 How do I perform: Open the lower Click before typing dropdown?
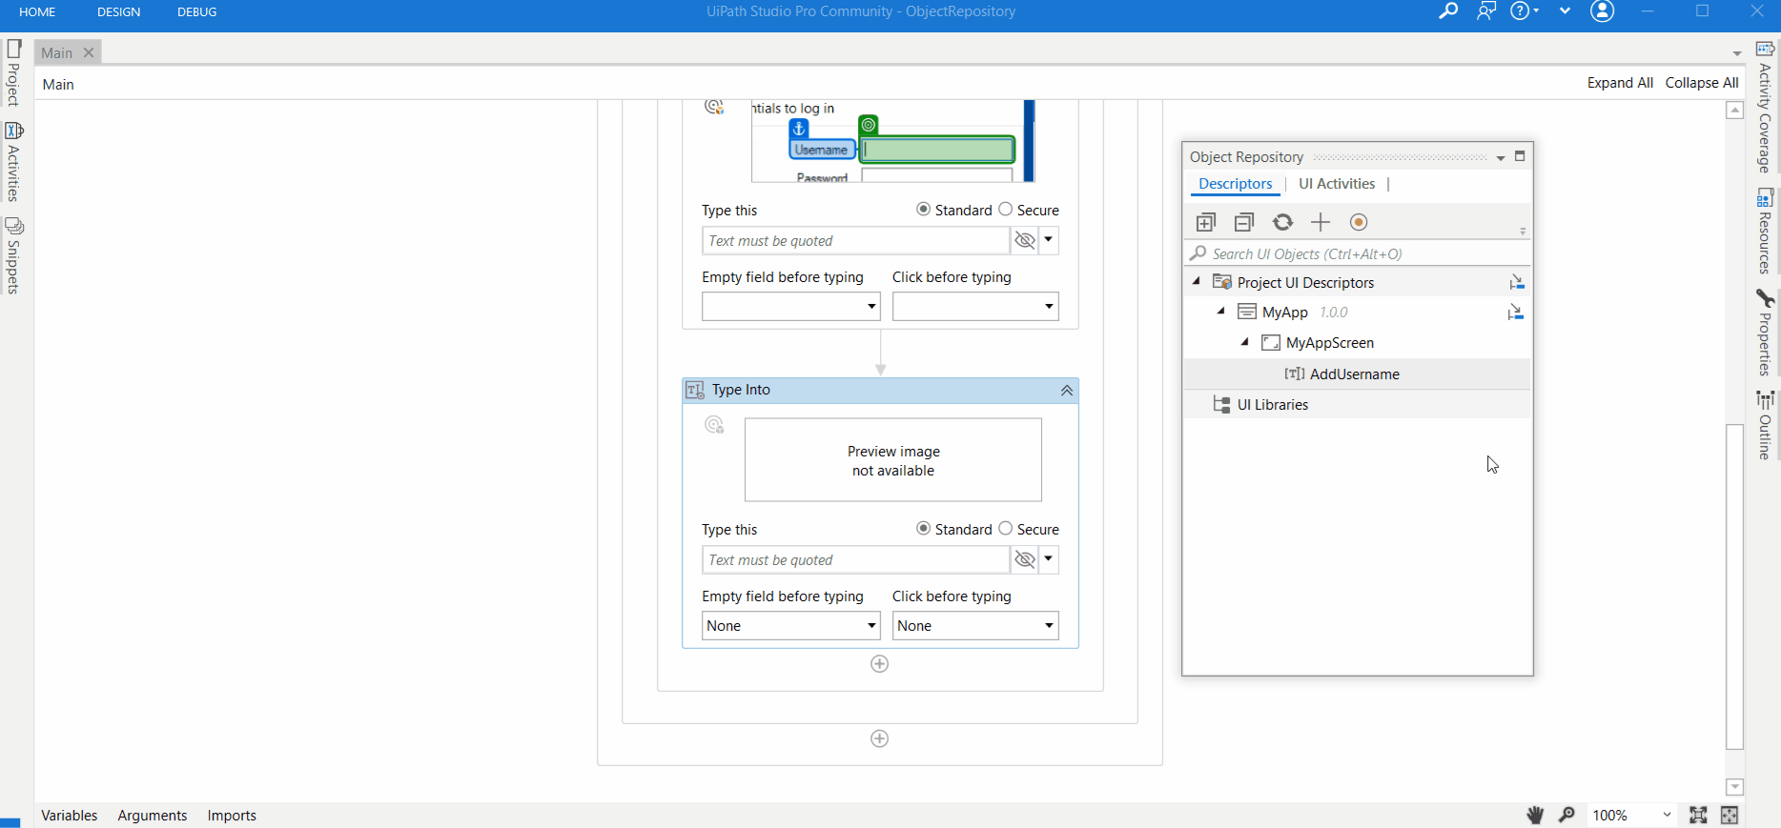coord(975,626)
